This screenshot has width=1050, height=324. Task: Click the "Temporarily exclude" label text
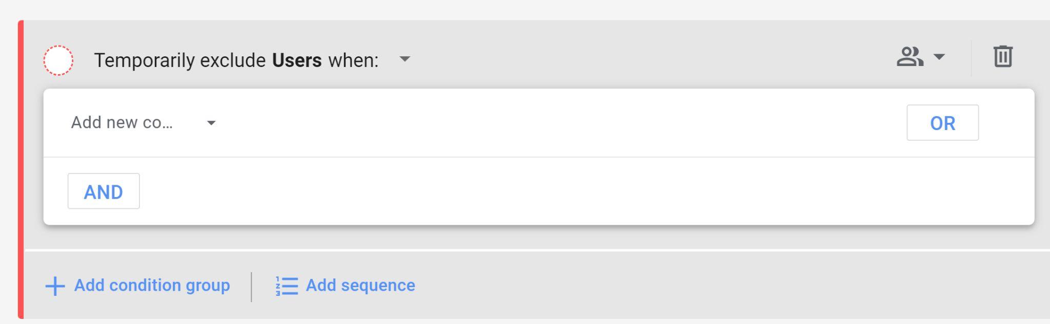(x=179, y=60)
